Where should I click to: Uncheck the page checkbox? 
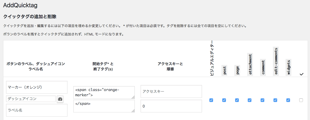coord(237,100)
